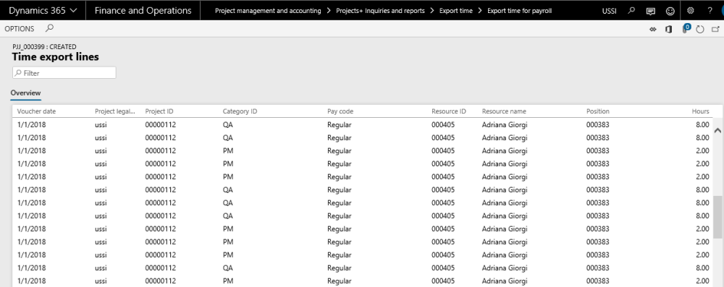Screen dimensions: 724x287
Task: Sort by the Voucher date column header
Action: tap(36, 111)
